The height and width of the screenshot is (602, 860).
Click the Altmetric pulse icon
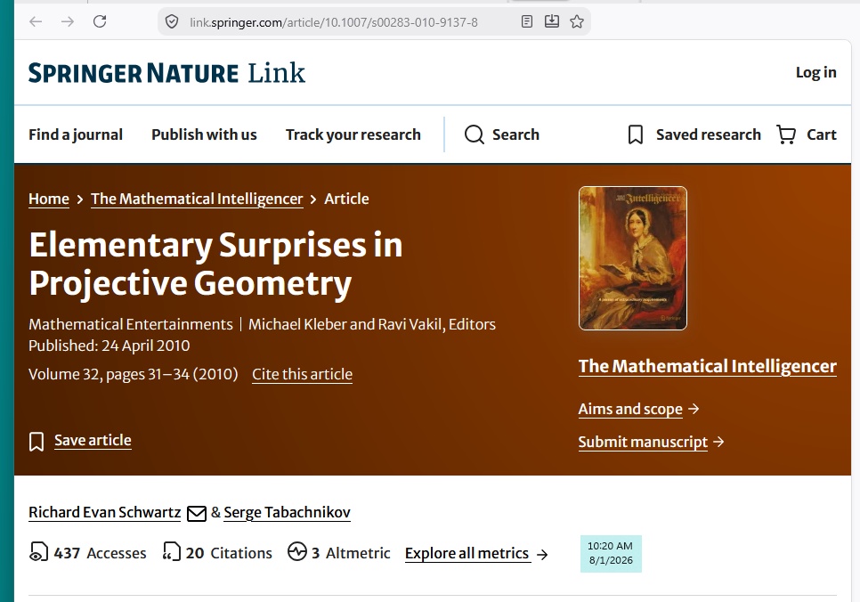(297, 551)
